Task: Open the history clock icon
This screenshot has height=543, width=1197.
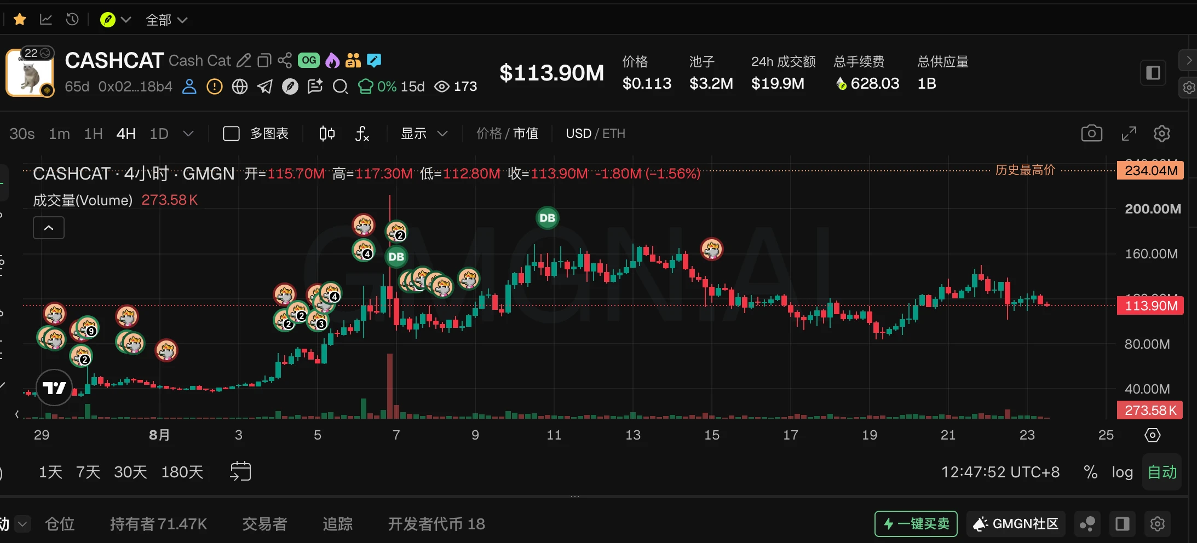Action: 72,20
